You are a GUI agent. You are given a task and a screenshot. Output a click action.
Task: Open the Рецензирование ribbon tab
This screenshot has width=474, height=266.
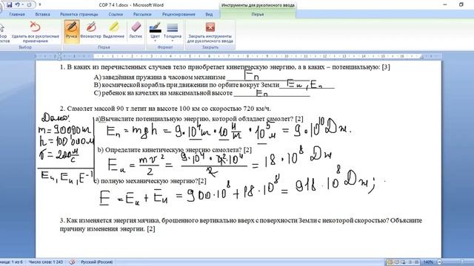(178, 14)
